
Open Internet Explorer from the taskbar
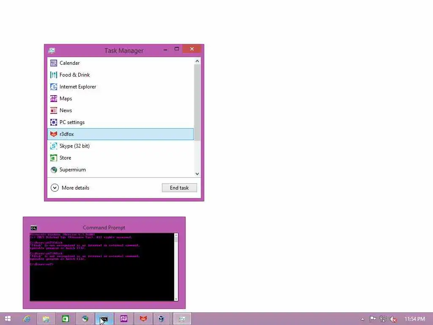click(27, 319)
